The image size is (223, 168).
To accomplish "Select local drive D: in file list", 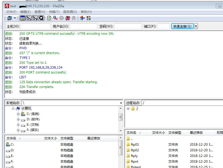I will 62,150.
